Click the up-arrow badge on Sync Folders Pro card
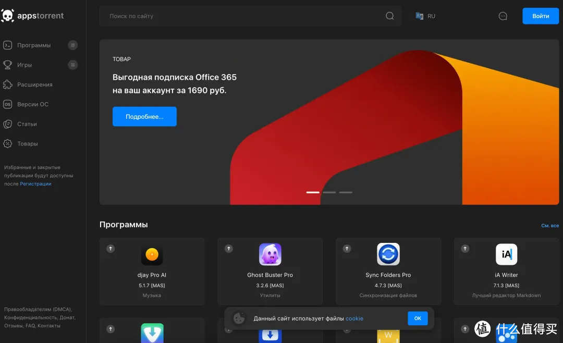 coord(347,249)
